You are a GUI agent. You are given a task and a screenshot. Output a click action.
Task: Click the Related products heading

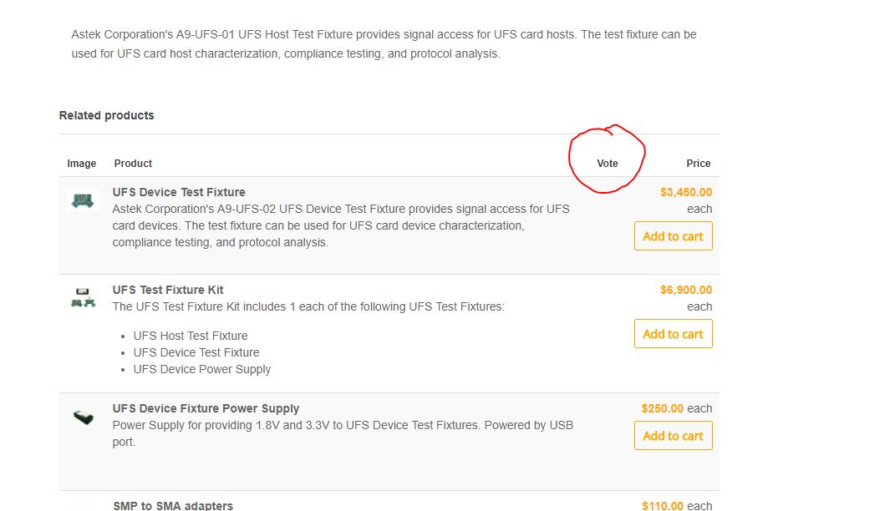[x=107, y=115]
